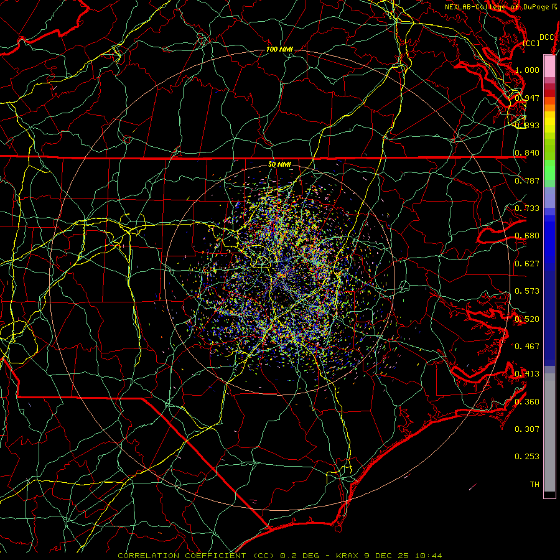Click the 10:44 timestamp

(x=428, y=556)
